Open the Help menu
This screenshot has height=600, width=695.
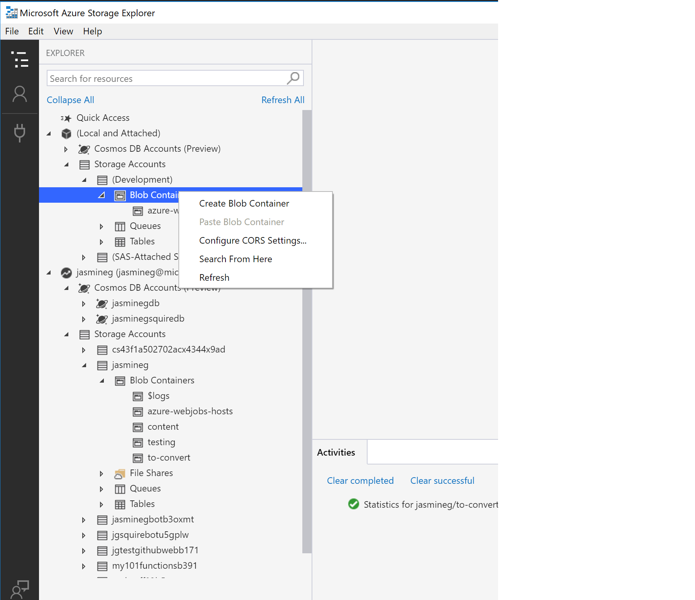93,31
